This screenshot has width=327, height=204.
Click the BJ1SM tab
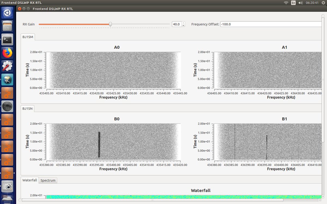pos(28,37)
